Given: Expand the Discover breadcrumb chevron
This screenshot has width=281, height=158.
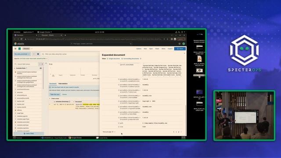Looking at the screenshot, I should (32, 49).
